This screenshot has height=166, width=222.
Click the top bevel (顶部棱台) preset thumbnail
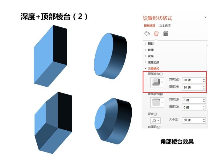click(156, 82)
